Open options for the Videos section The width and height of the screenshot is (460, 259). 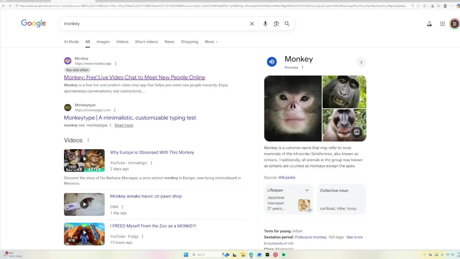coord(88,140)
